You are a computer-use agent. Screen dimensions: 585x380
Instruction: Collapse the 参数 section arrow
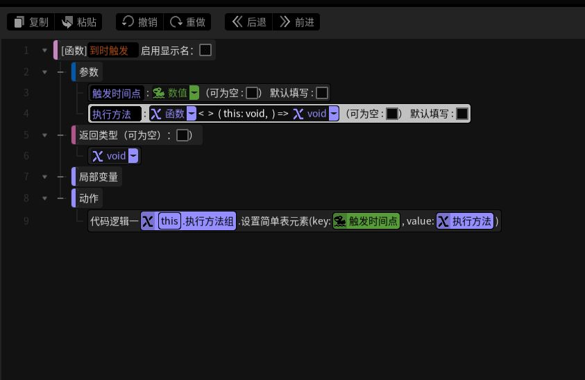pyautogui.click(x=44, y=72)
